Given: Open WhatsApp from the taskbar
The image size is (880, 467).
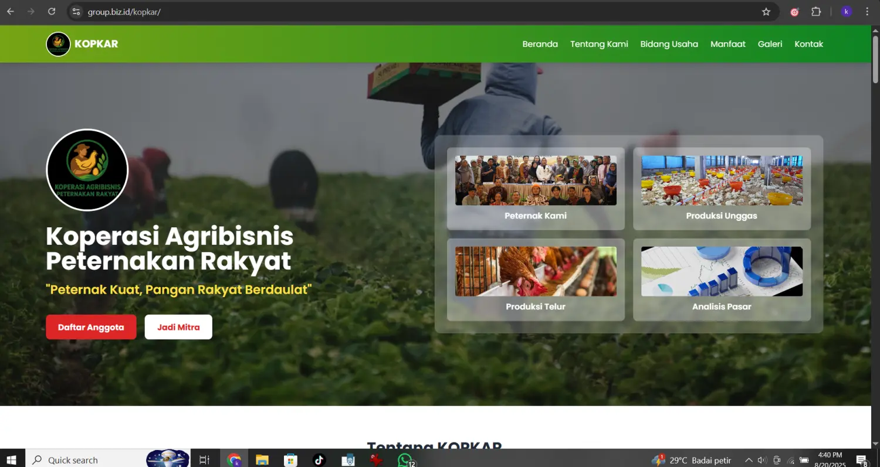Looking at the screenshot, I should click(405, 459).
